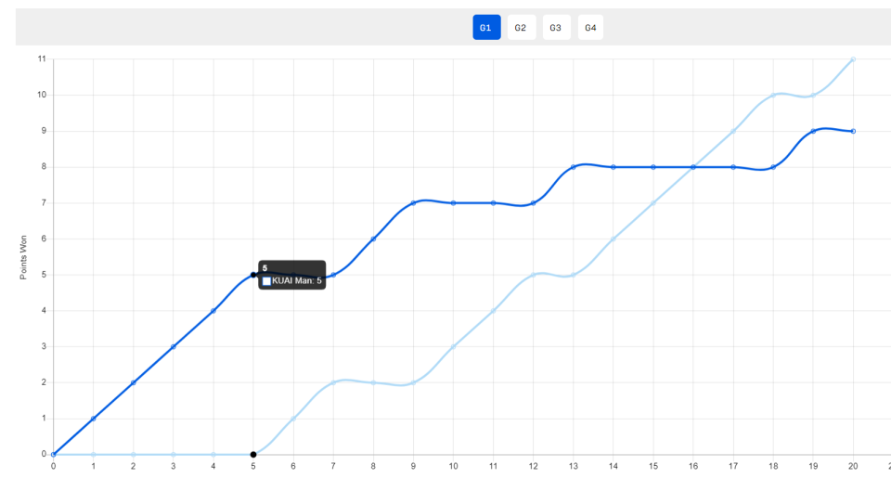Click x-axis label 10
891x478 pixels.
click(x=454, y=466)
